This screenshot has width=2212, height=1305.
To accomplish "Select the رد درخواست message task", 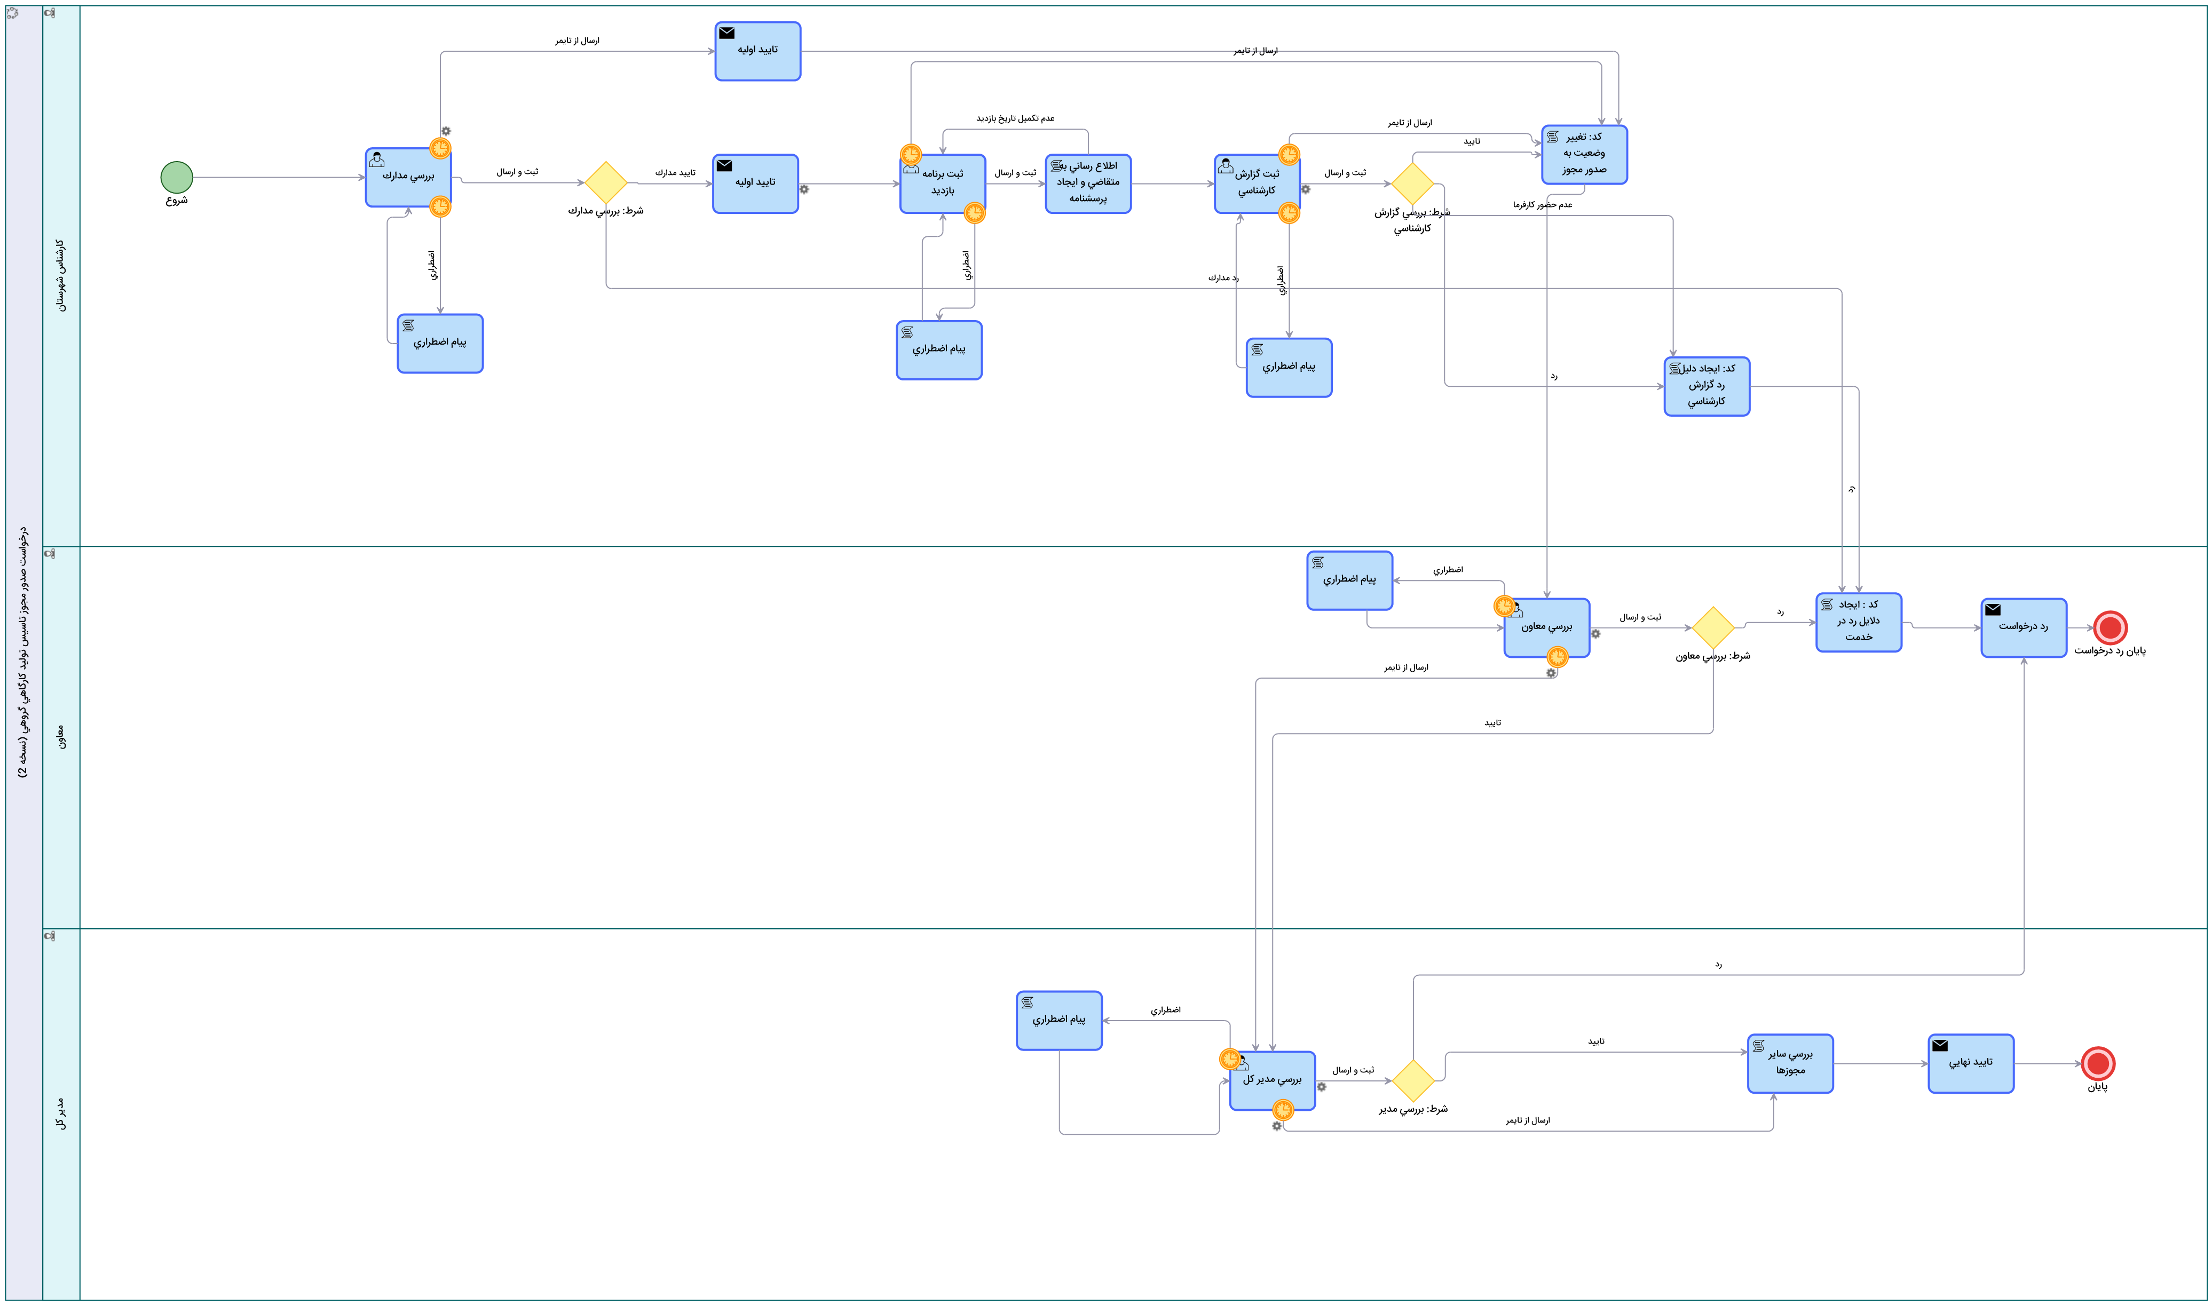I will (x=2025, y=628).
